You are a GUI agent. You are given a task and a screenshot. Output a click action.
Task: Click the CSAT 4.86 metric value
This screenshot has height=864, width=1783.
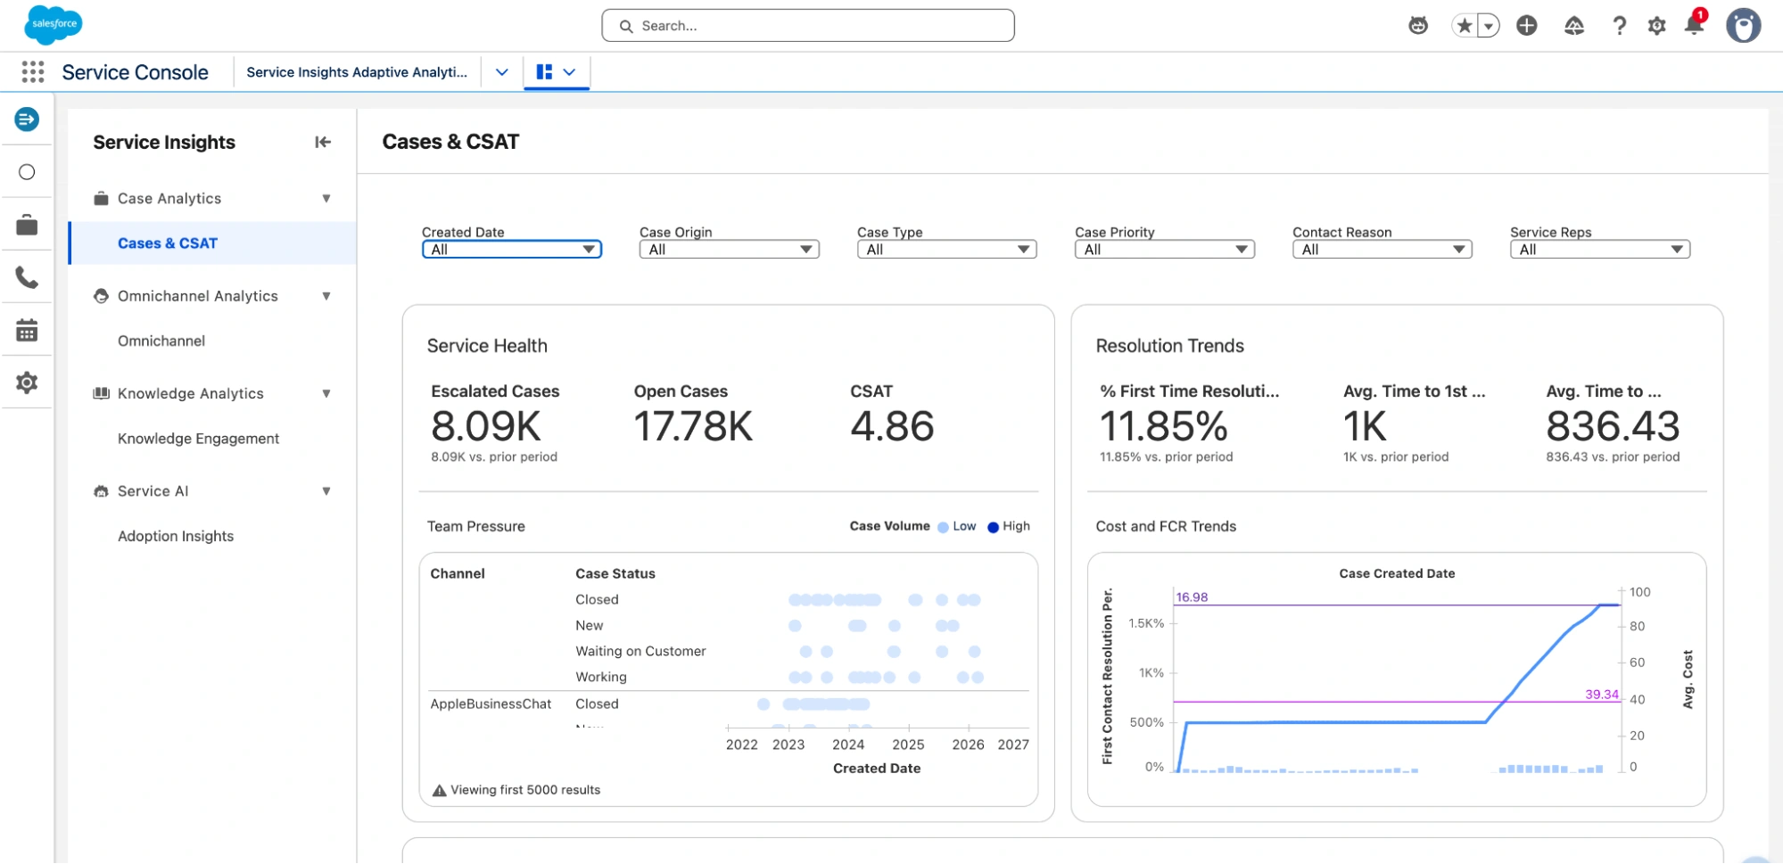point(892,426)
